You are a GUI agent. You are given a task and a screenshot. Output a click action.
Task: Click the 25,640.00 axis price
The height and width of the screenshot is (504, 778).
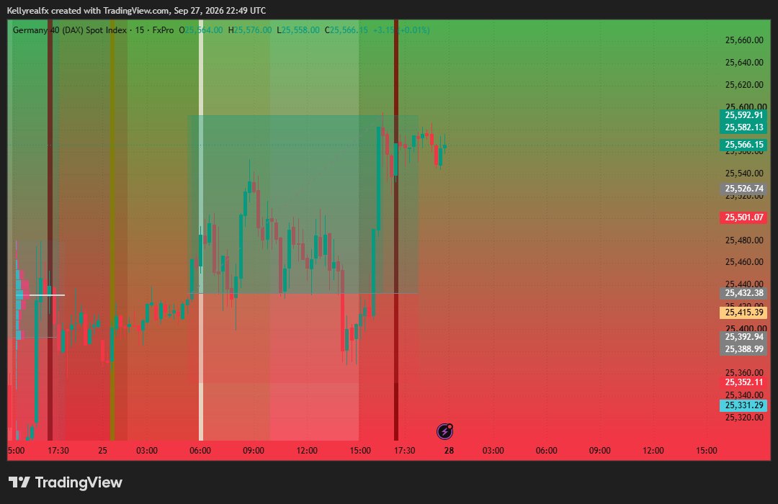[x=743, y=63]
